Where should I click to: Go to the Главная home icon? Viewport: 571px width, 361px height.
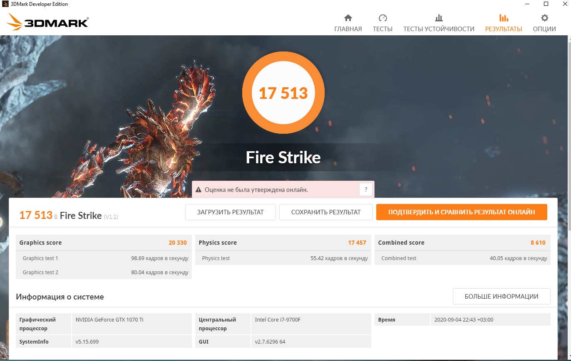[x=348, y=18]
